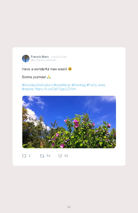Open the flowers and blue sky photo

pos(69,122)
